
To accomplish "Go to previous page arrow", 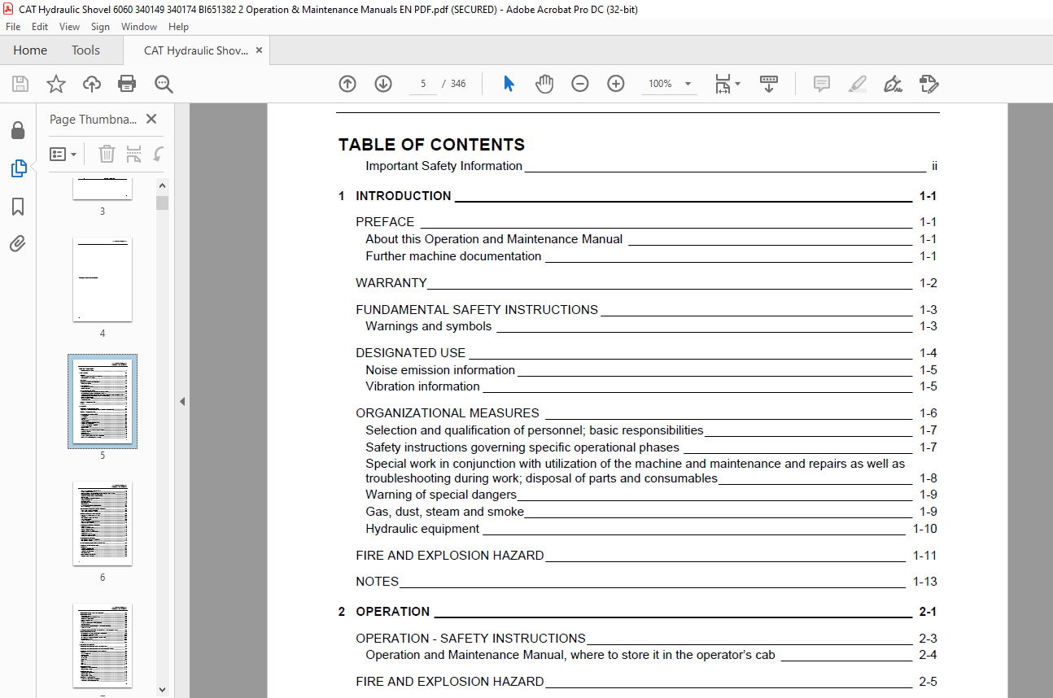I will click(347, 84).
